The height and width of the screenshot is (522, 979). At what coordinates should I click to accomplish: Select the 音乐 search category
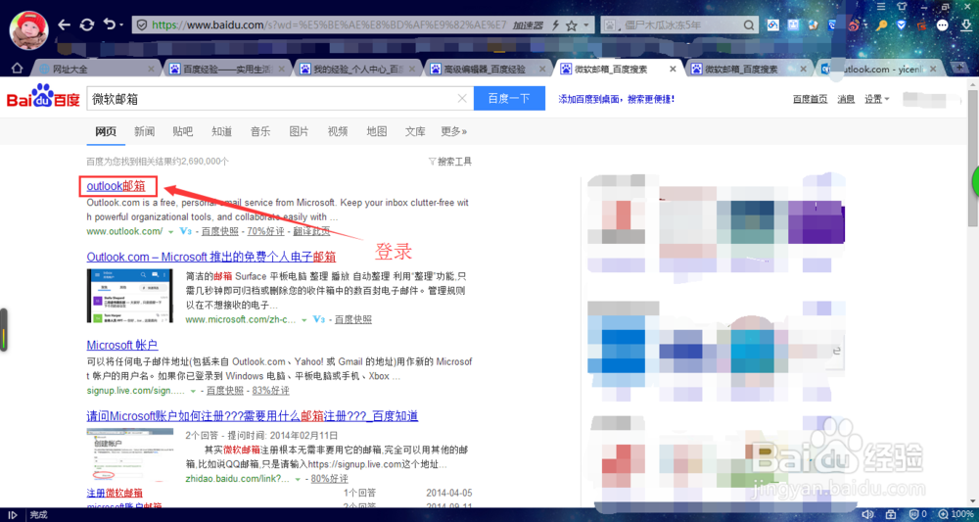[x=260, y=131]
